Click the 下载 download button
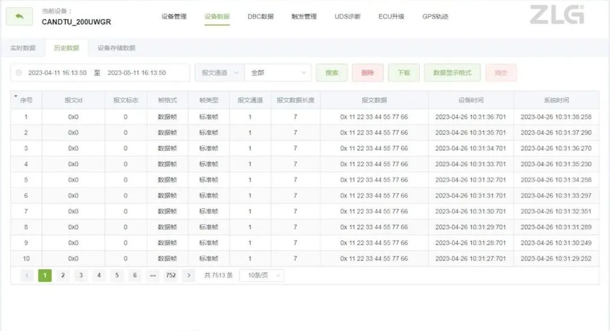The image size is (610, 331). (x=404, y=73)
